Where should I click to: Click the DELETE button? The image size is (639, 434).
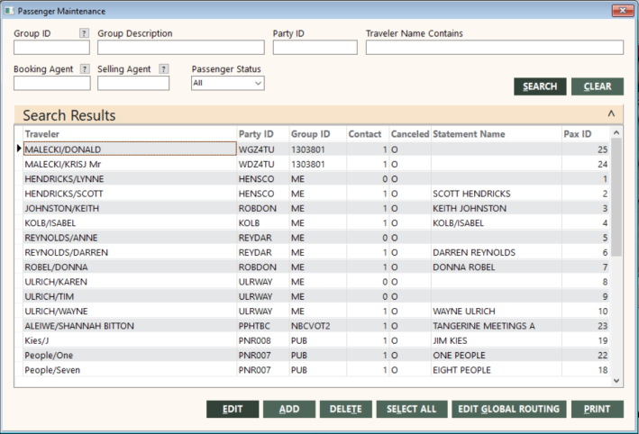[345, 409]
